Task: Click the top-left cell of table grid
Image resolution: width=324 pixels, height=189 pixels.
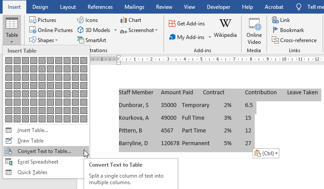Action: (9, 60)
